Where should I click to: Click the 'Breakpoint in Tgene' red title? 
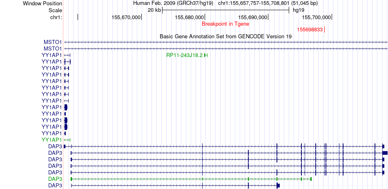(x=225, y=24)
